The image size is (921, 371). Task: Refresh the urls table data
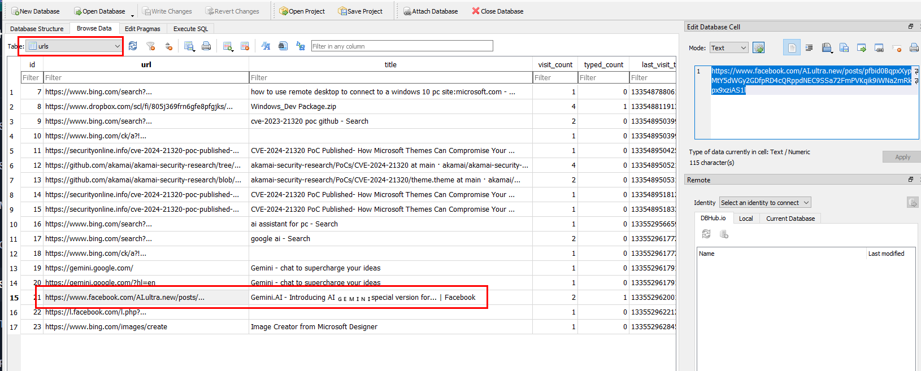point(133,46)
